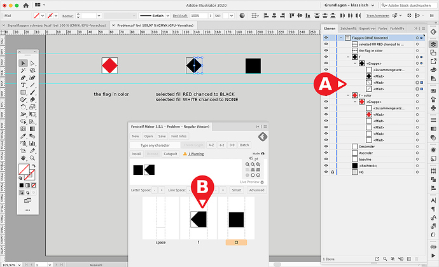Select the Selection (black arrow) tool
Image resolution: width=439 pixels, height=267 pixels.
pos(24,63)
